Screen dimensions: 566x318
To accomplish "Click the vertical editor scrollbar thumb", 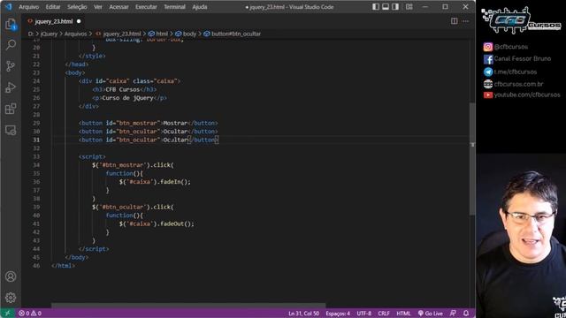I will (x=472, y=159).
